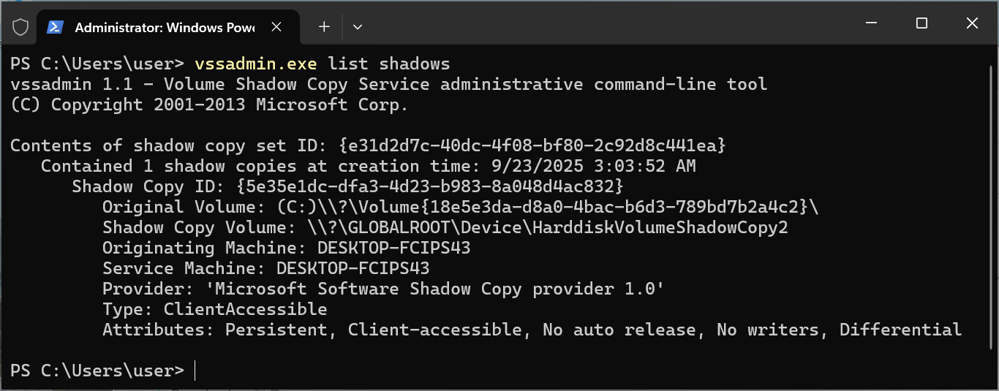
Task: Click the ClientAccessible type value
Action: pos(245,309)
